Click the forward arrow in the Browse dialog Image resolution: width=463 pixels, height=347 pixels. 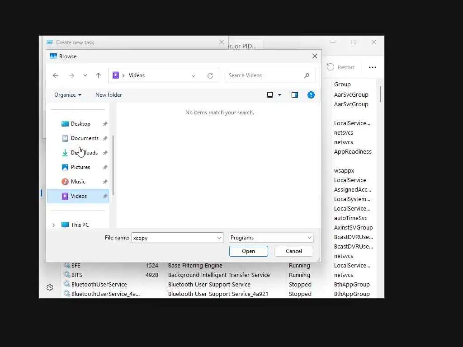click(x=71, y=75)
